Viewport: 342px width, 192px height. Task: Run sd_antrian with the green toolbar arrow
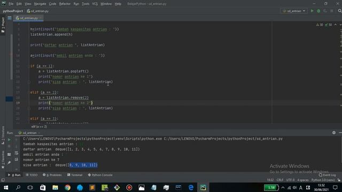click(x=312, y=11)
